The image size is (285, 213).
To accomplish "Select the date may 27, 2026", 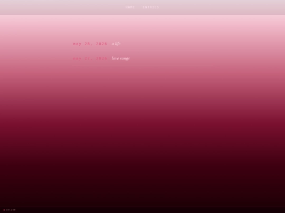I will click(x=90, y=58).
